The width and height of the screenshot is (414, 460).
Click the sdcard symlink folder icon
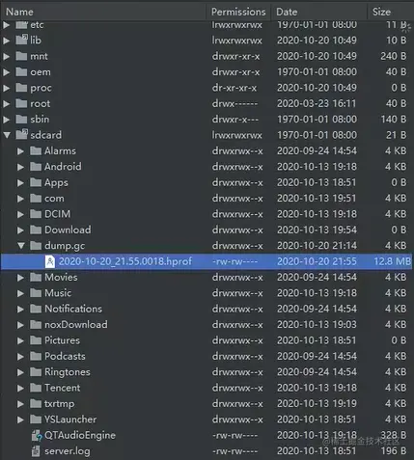coord(21,134)
